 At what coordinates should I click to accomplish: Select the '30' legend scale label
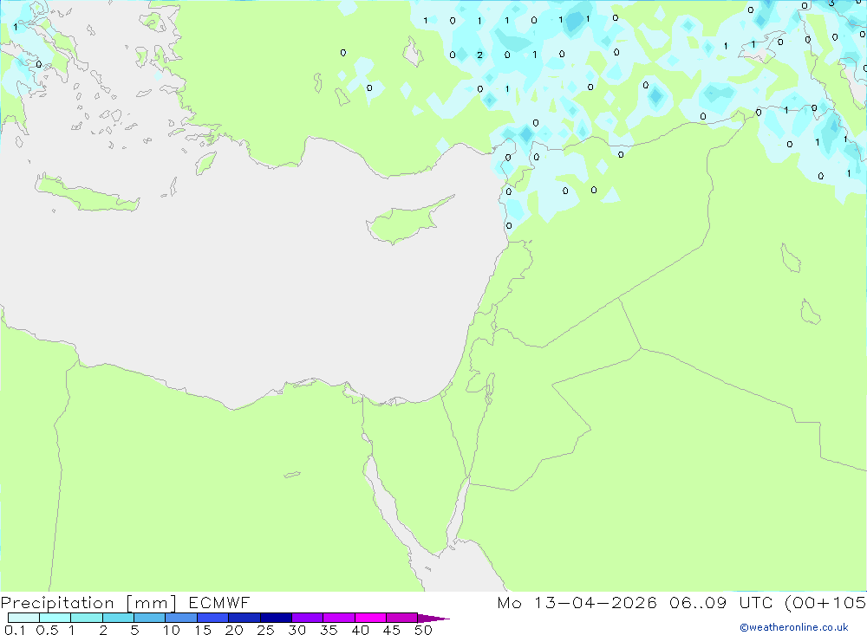(297, 630)
